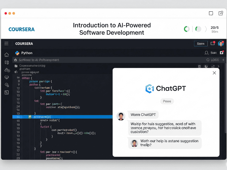The height and width of the screenshot is (170, 227).
Task: Click the upload icon with red badge
Action: point(222,53)
